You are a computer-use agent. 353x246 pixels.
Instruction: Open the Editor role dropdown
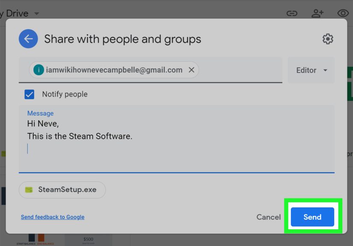click(x=311, y=70)
